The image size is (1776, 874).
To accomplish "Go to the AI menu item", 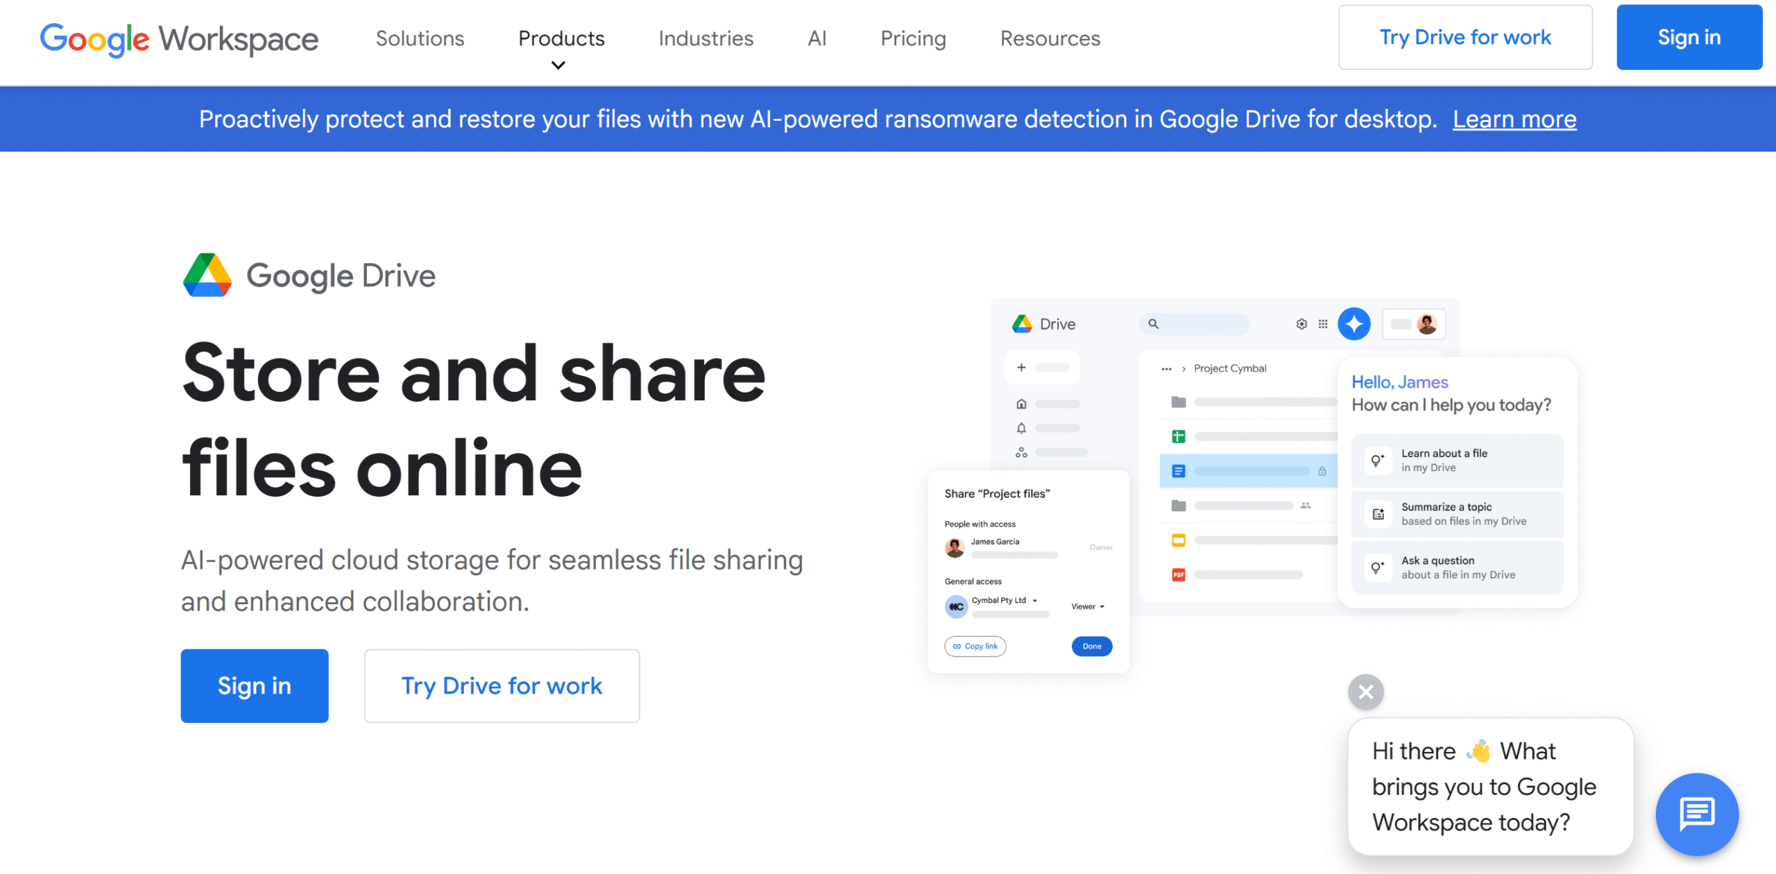I will click(817, 38).
